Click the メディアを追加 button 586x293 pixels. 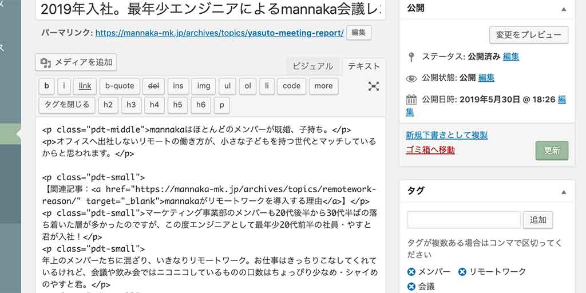point(76,62)
